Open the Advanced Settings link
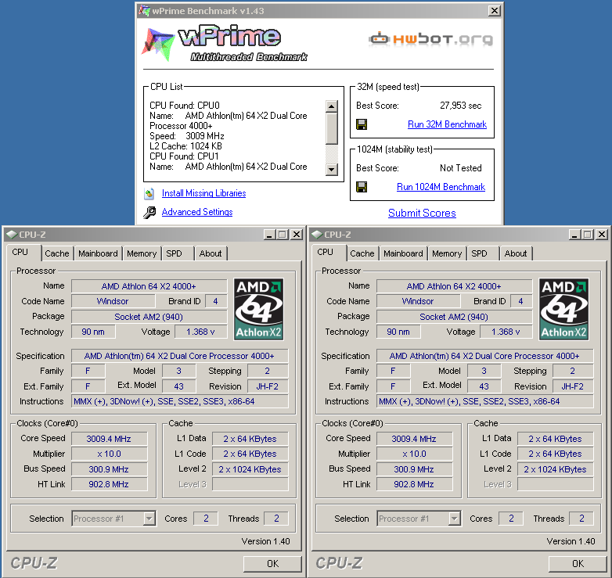The image size is (612, 578). tap(197, 212)
